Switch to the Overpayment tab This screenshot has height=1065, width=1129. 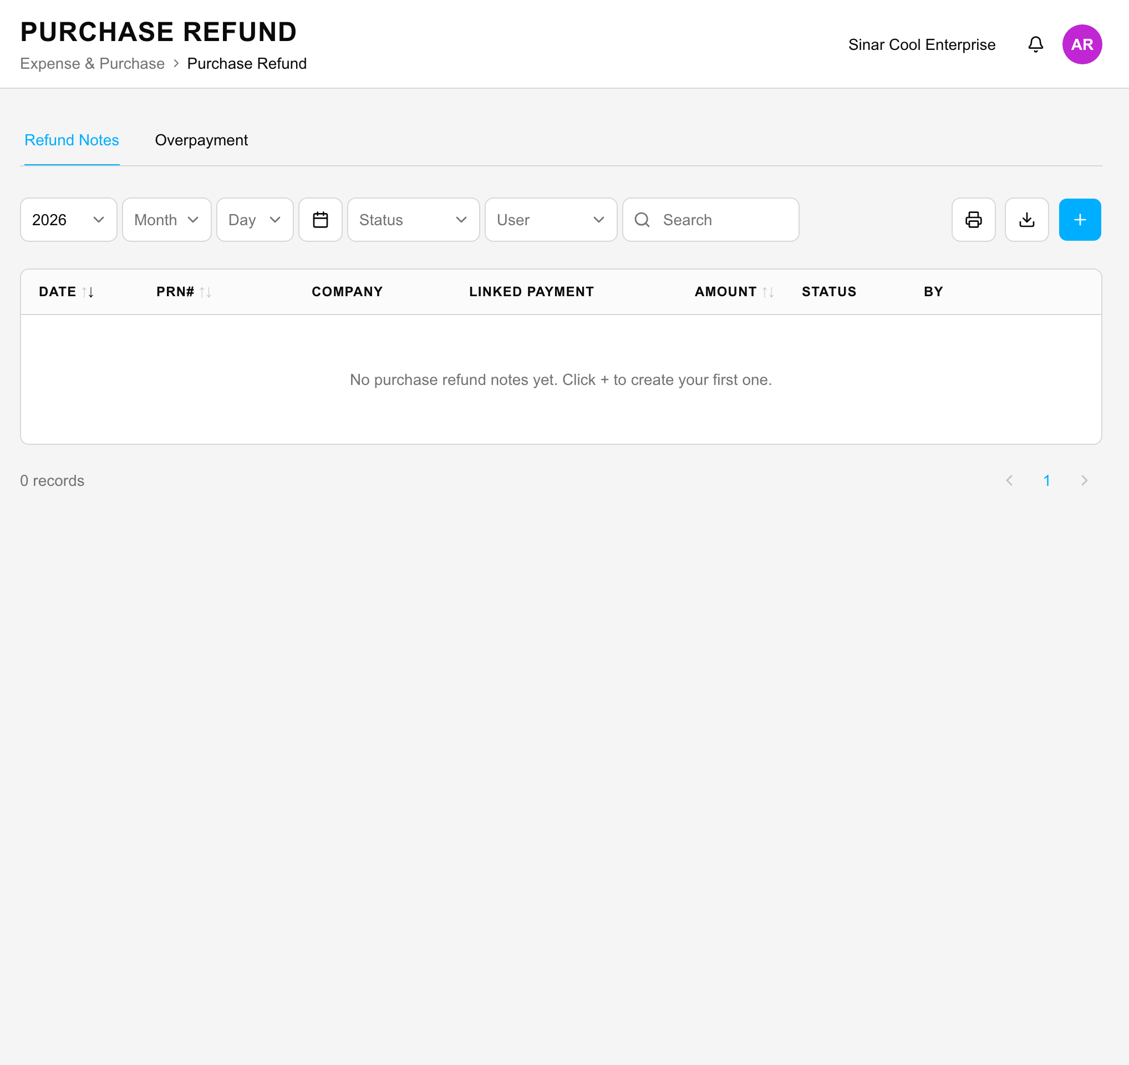point(201,140)
